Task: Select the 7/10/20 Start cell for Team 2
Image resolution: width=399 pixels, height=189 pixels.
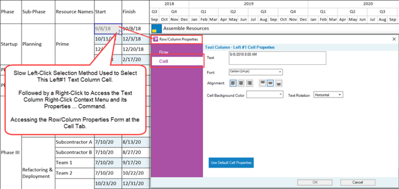Action: coord(108,173)
